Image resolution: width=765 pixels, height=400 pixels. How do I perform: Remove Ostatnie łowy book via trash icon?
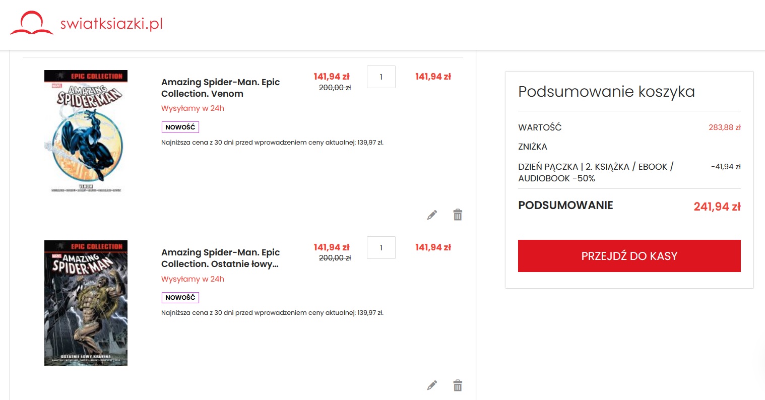pos(458,385)
